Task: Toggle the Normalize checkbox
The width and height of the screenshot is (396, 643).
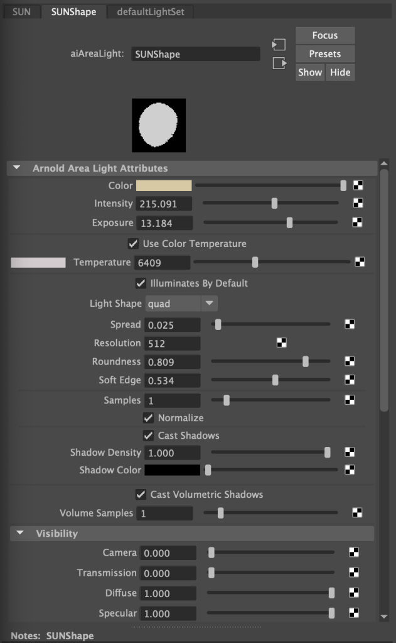Action: [x=148, y=417]
